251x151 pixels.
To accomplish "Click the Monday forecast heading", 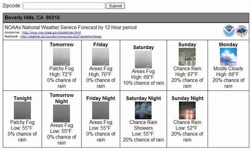I will (228, 45).
